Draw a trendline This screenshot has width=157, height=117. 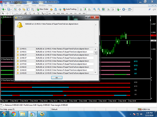21,13
